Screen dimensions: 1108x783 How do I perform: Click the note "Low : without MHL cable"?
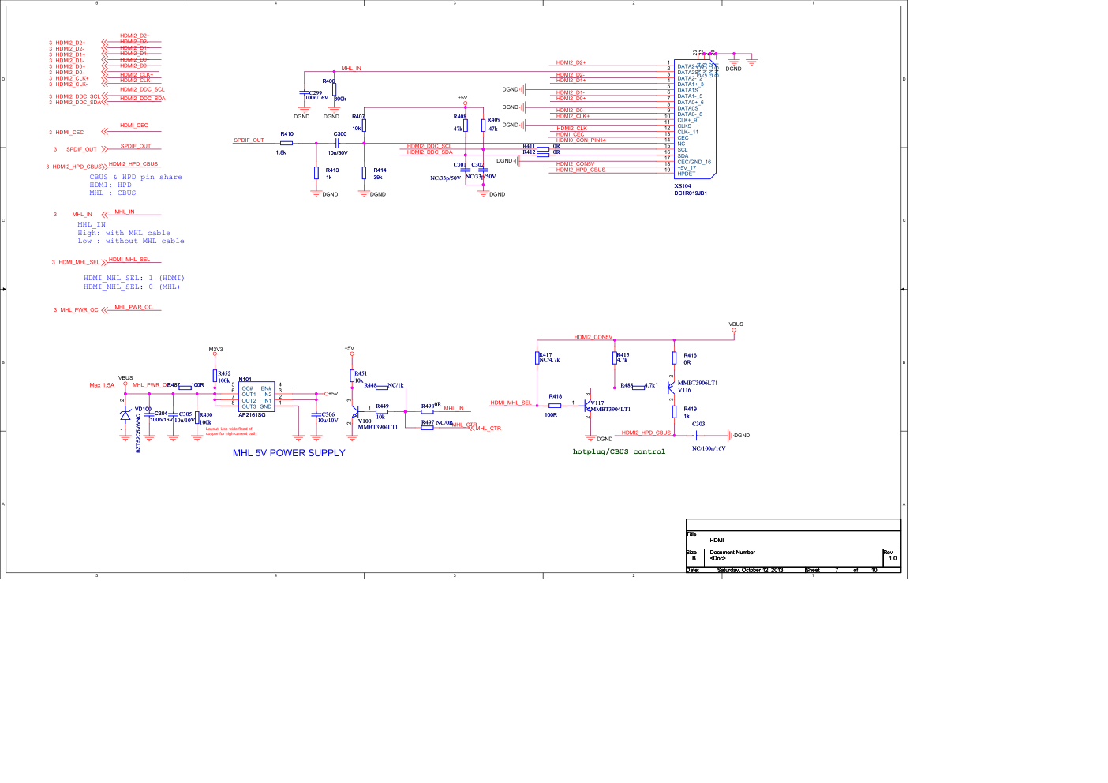point(131,242)
